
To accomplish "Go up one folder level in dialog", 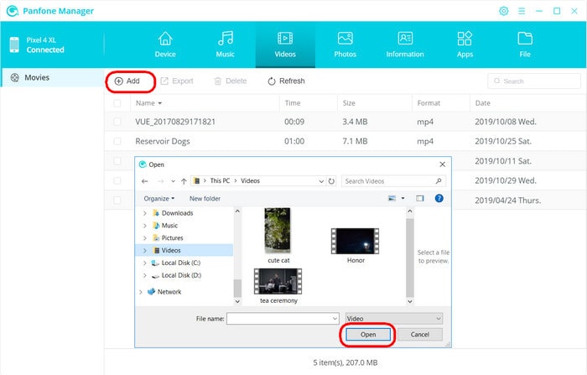I will (184, 181).
